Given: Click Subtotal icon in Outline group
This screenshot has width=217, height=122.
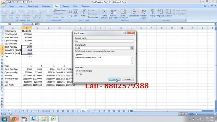Looking at the screenshot, I should point(168,13).
